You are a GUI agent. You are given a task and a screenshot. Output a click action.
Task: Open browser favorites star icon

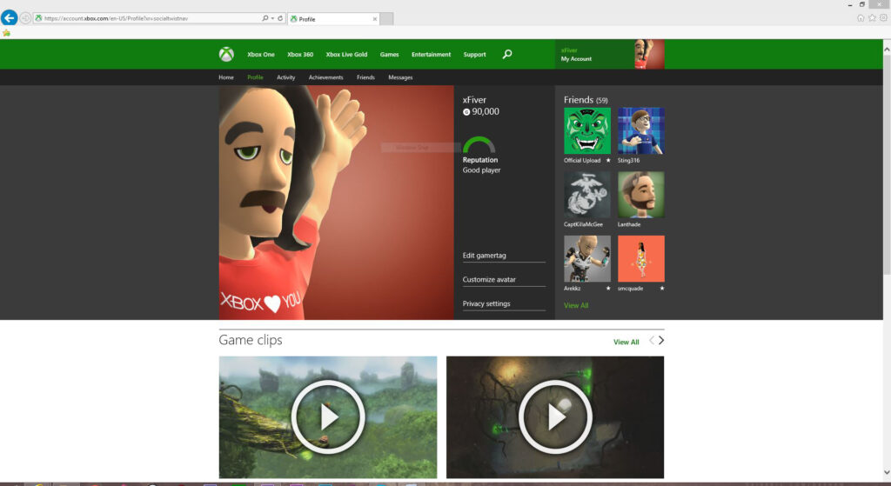(871, 17)
